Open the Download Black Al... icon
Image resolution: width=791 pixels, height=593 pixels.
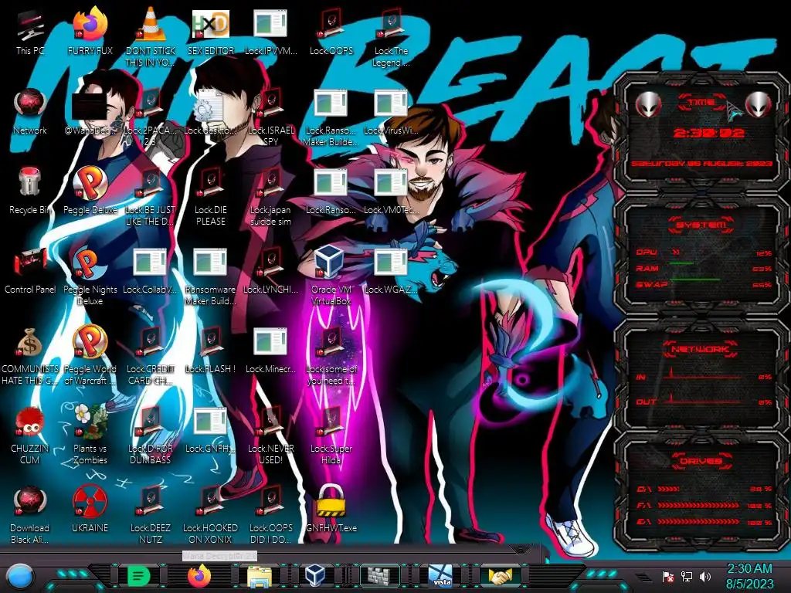pos(30,515)
